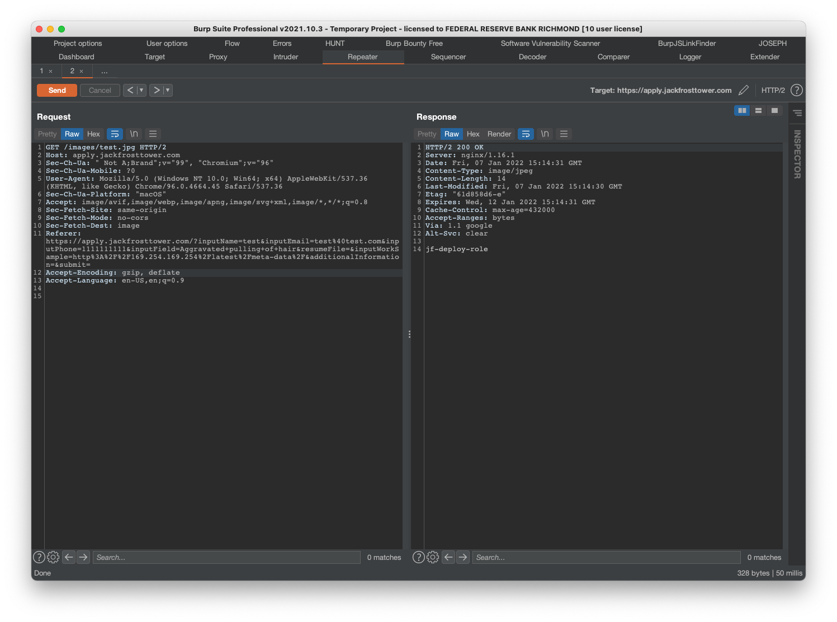Image resolution: width=837 pixels, height=622 pixels.
Task: Click 'jf-deploy-role' text in response body
Action: 457,249
